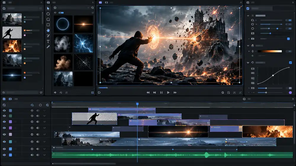Click the magnifier zoom icon below preview
296x166 pixels.
[x=223, y=93]
